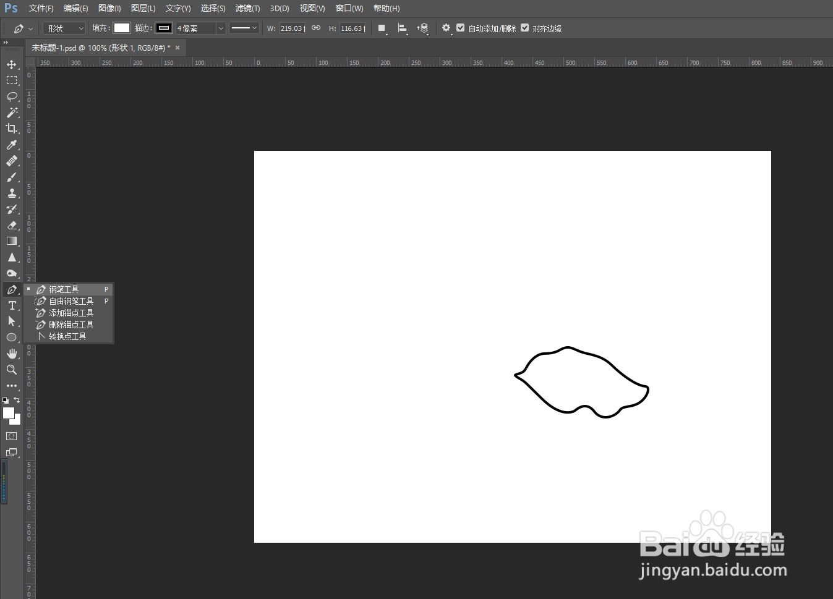Viewport: 833px width, 599px height.
Task: Choose 删除锚点工具 from the flyout
Action: point(69,325)
